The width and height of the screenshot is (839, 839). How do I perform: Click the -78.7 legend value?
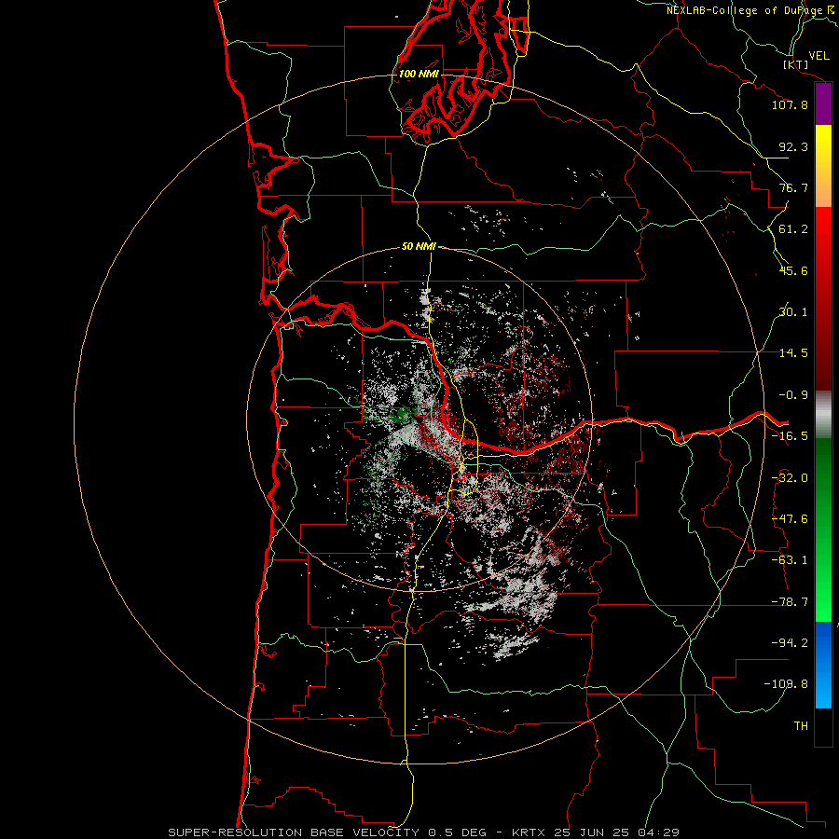coord(790,602)
